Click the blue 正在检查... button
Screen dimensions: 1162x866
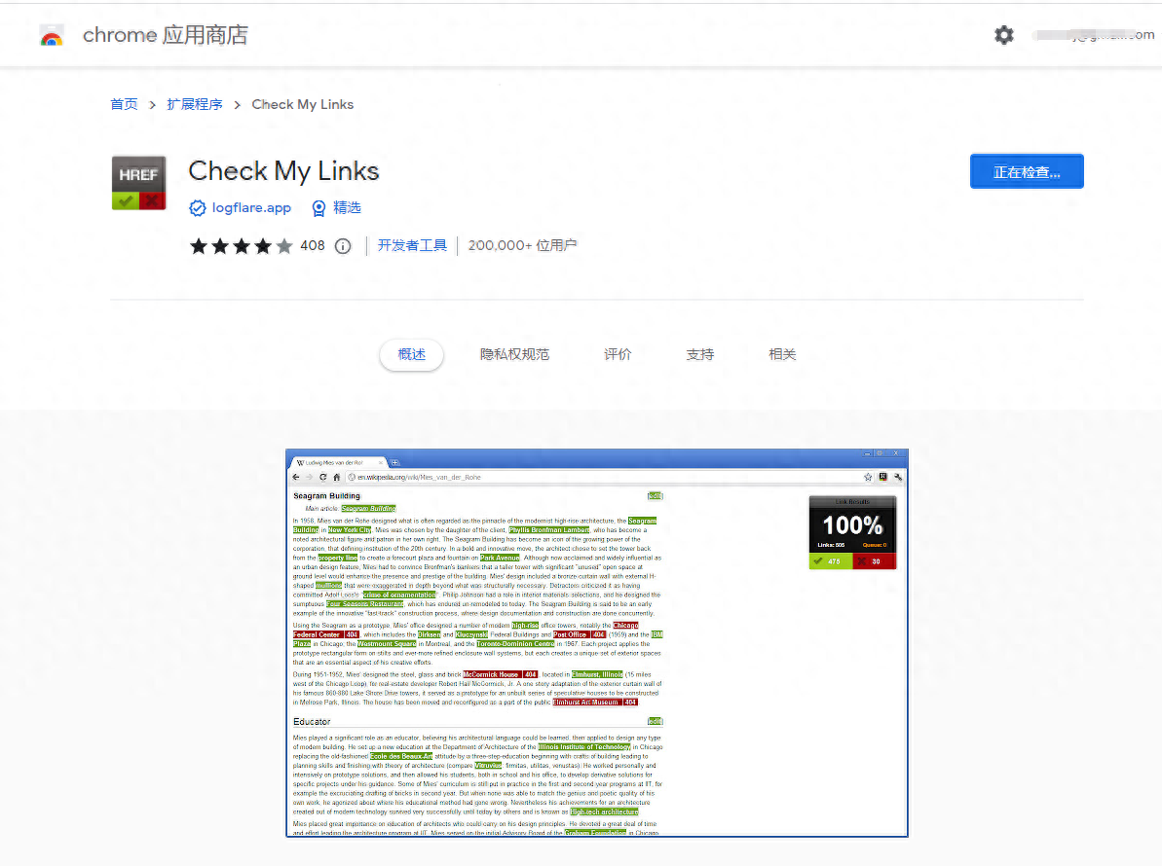[1027, 171]
